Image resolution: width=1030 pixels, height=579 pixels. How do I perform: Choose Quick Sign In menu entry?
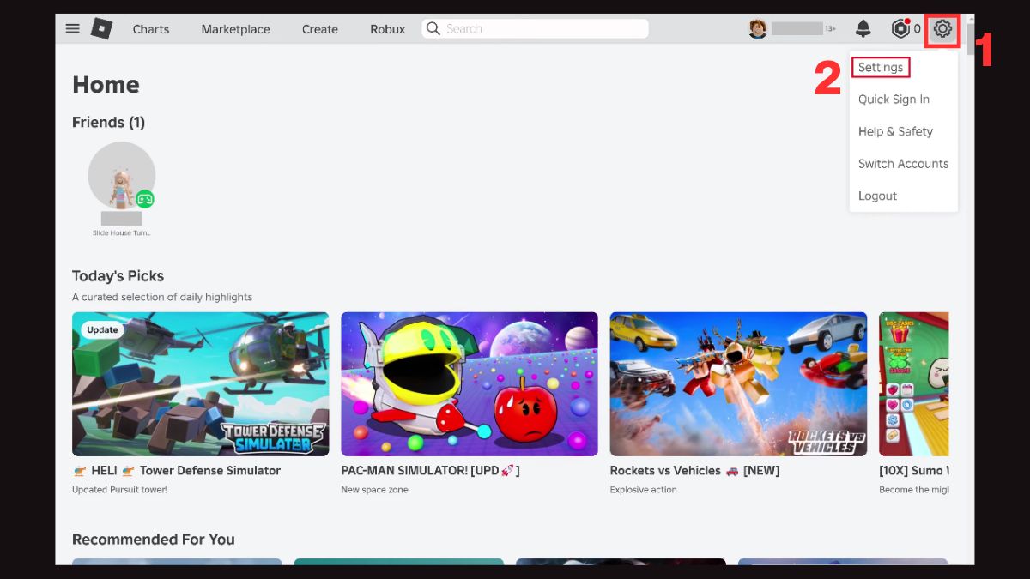click(894, 100)
